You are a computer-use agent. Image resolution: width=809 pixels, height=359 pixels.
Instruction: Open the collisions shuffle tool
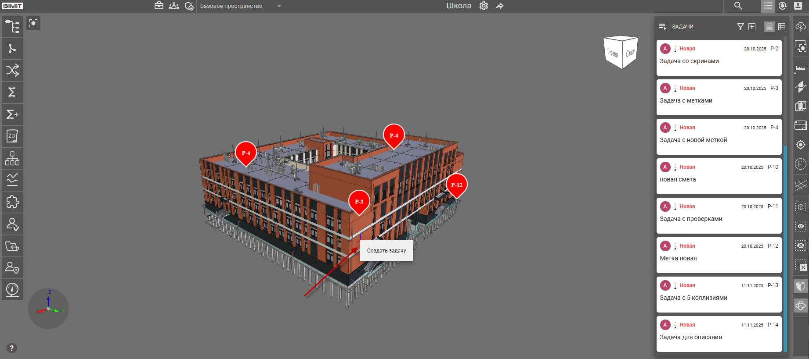(12, 70)
